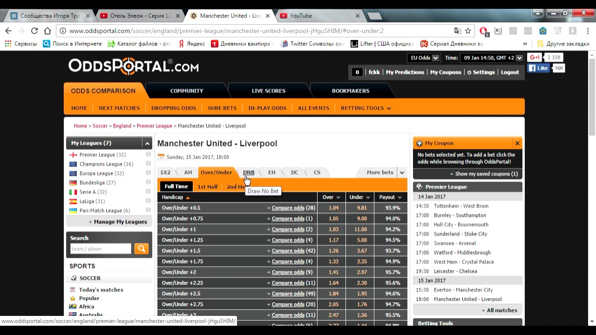
Task: Switch to the YouTube browser tab
Action: pos(319,15)
